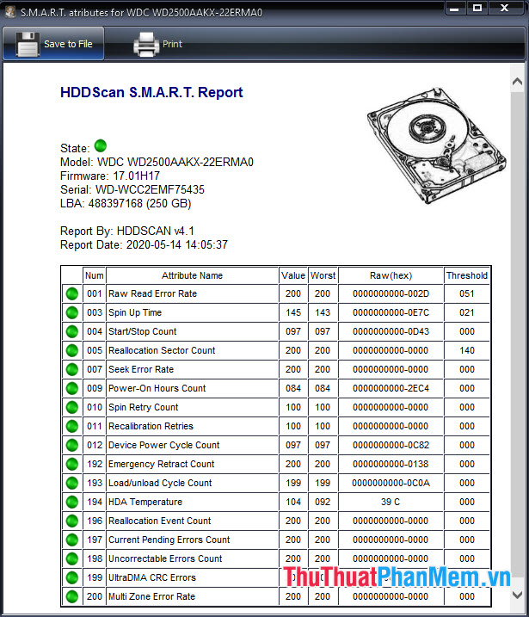Image resolution: width=529 pixels, height=617 pixels.
Task: Click green status dot for Emergency Retract Count
Action: tap(72, 464)
